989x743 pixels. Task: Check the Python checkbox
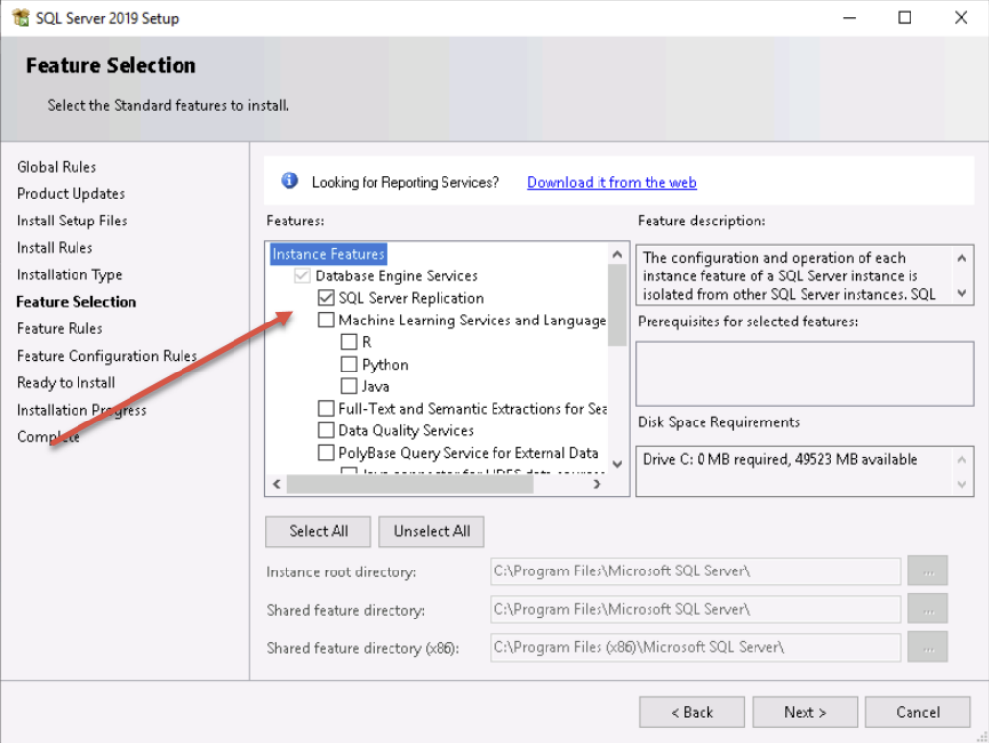coord(349,365)
